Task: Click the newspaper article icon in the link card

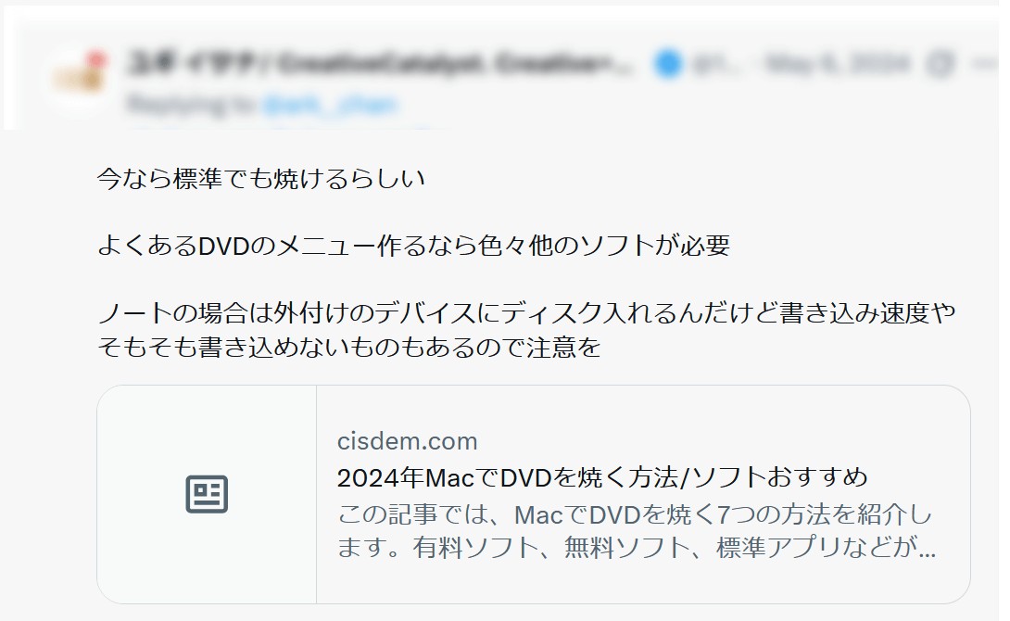Action: click(x=207, y=495)
